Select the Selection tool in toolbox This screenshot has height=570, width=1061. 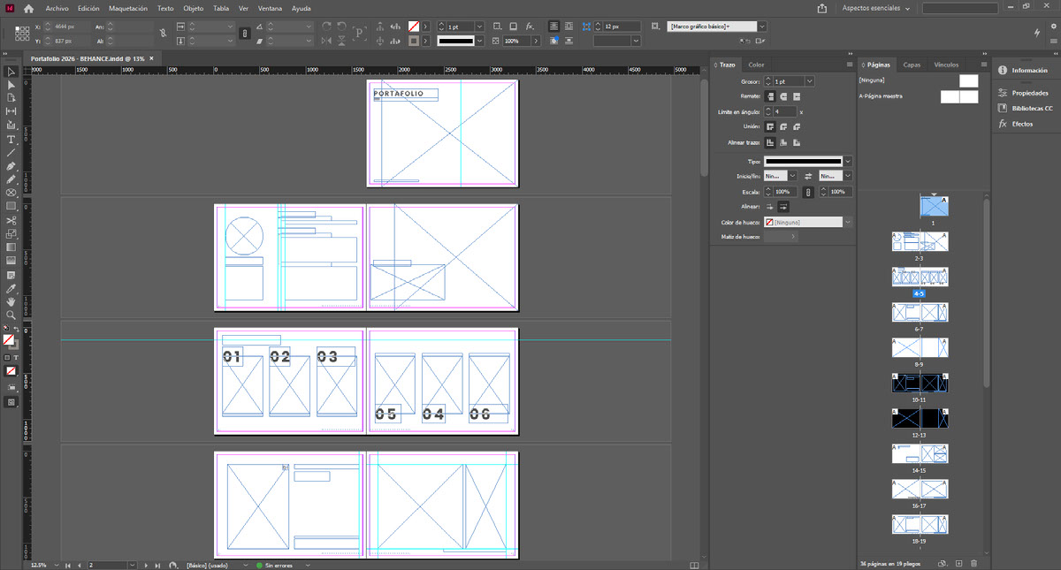pos(11,72)
